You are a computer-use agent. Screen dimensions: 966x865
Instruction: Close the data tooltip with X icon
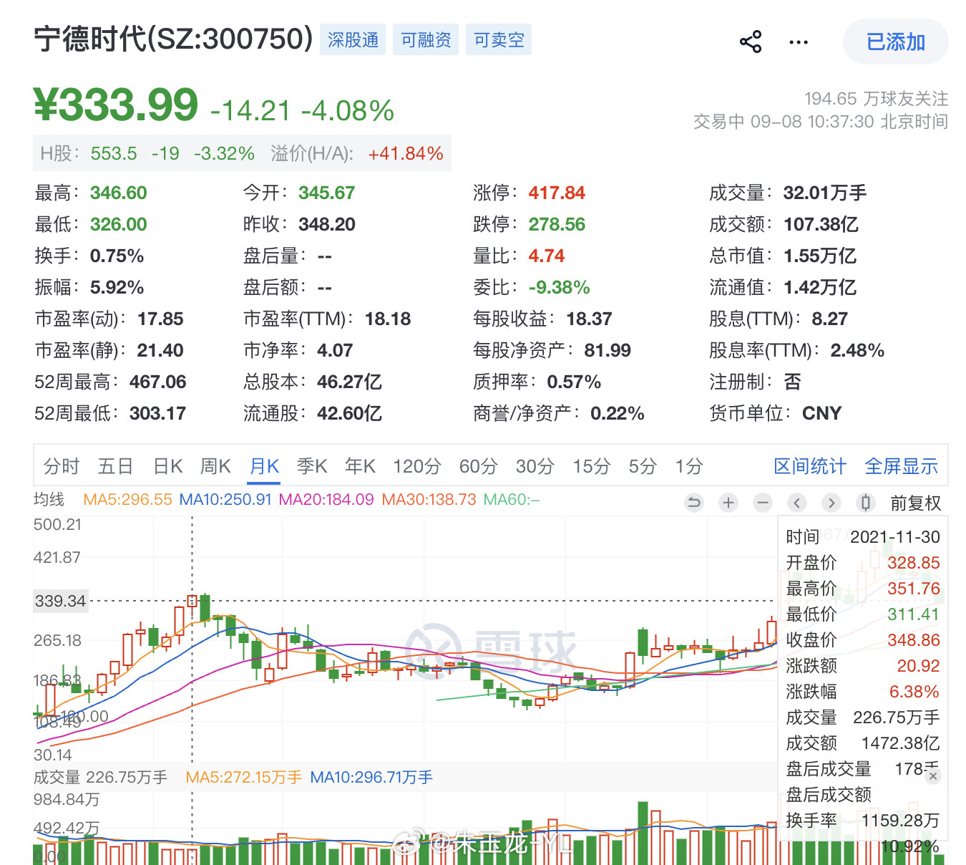[x=932, y=776]
